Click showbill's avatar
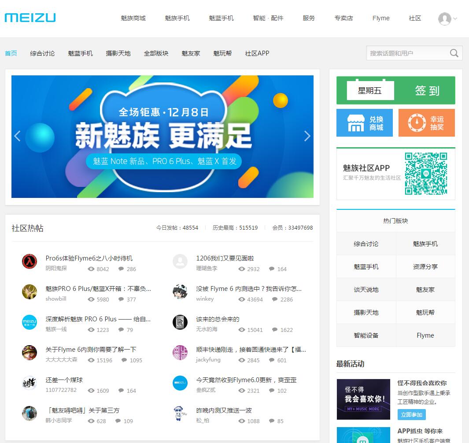This screenshot has width=469, height=443. coord(30,292)
